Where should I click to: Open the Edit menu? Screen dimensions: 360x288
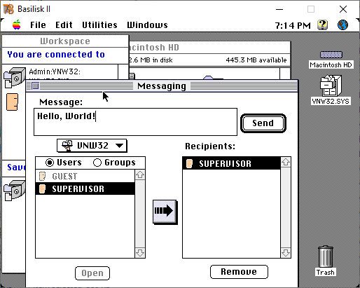click(64, 25)
